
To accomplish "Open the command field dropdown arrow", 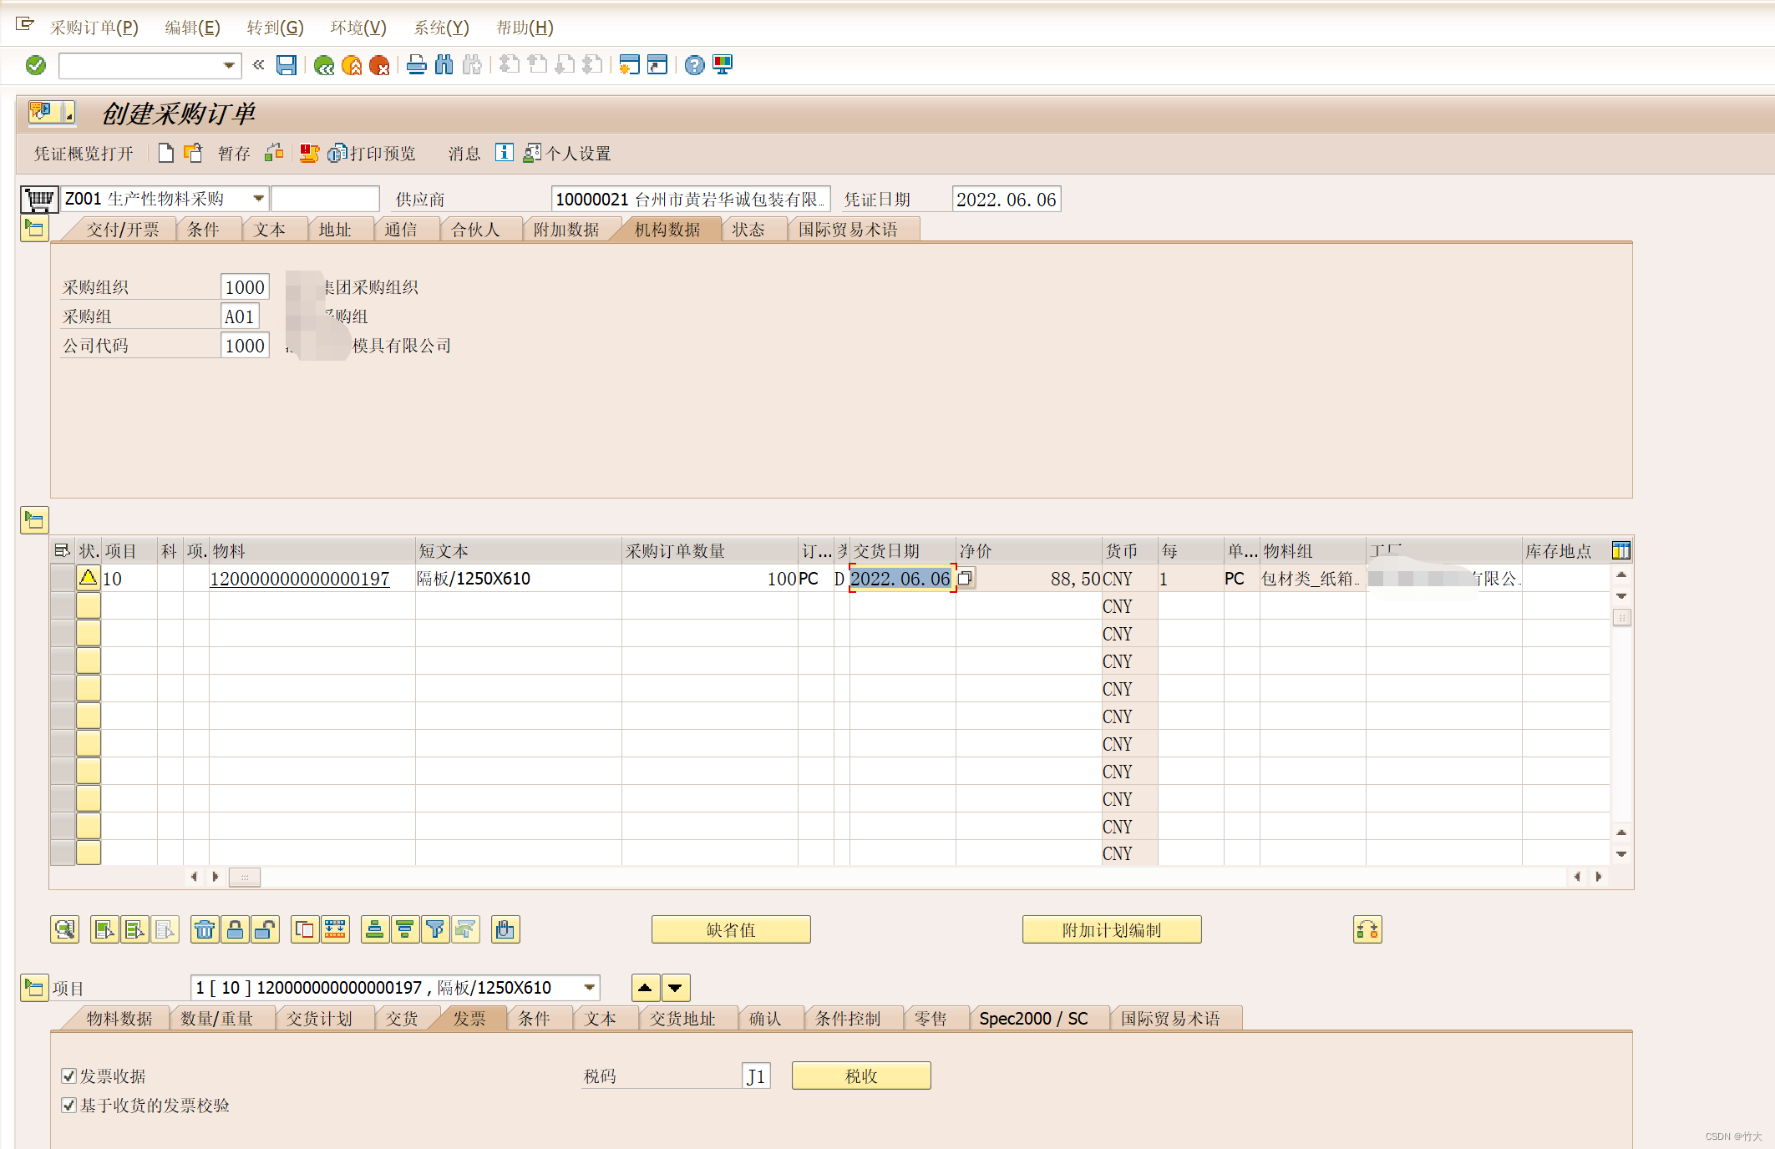I will click(229, 65).
